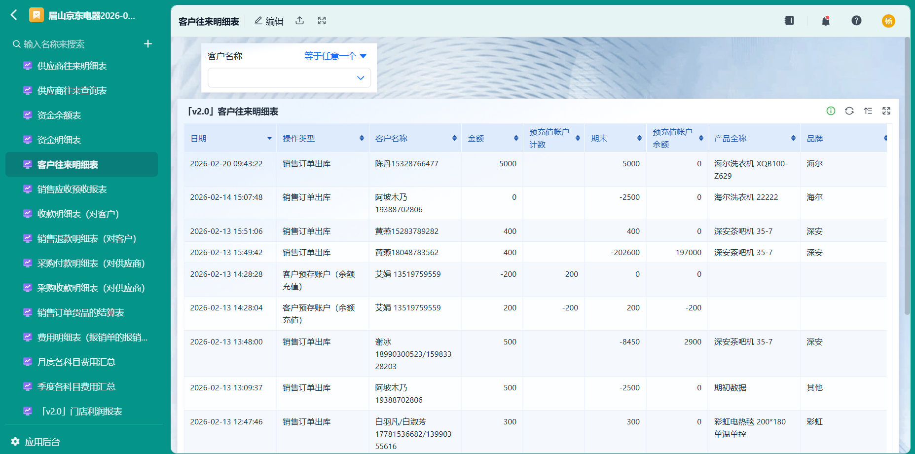915x454 pixels.
Task: Open the 日期 column dropdown arrow
Action: pos(269,139)
